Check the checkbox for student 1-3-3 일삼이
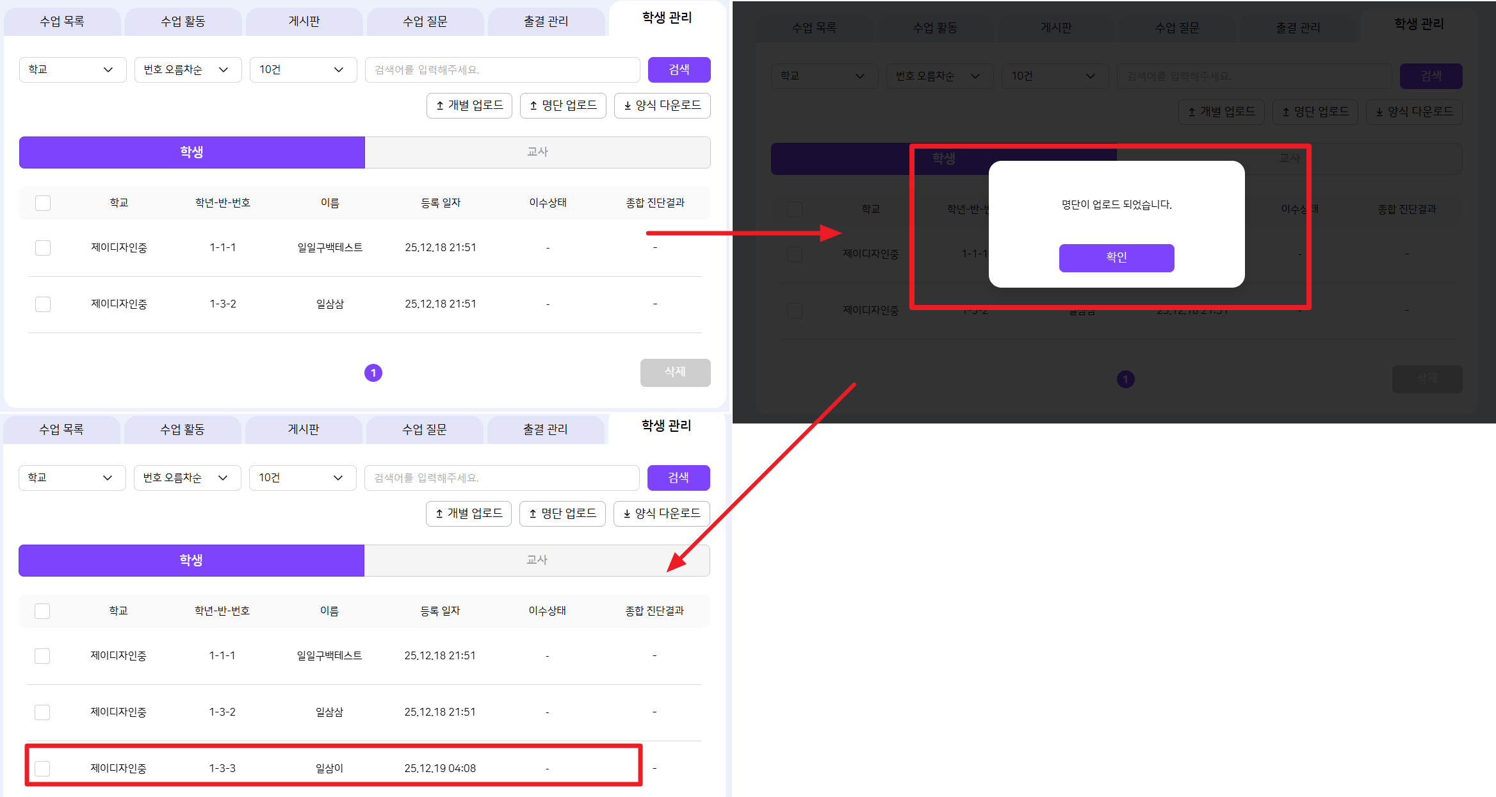This screenshot has width=1496, height=797. [x=42, y=768]
